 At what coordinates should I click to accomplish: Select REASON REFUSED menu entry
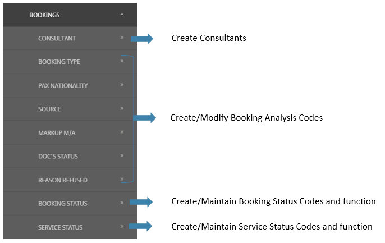pos(70,180)
